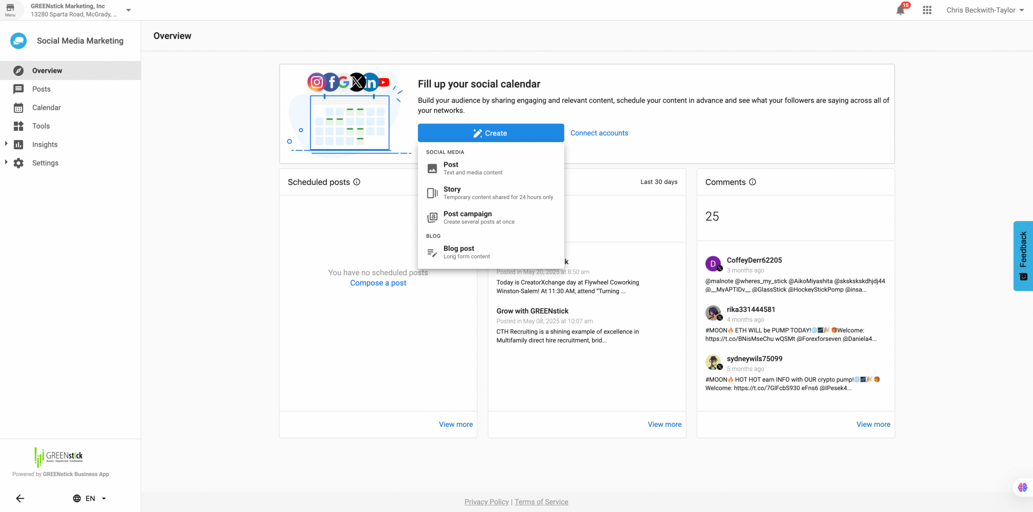Expand the Insights sidebar section
Image resolution: width=1033 pixels, height=512 pixels.
pyautogui.click(x=6, y=144)
